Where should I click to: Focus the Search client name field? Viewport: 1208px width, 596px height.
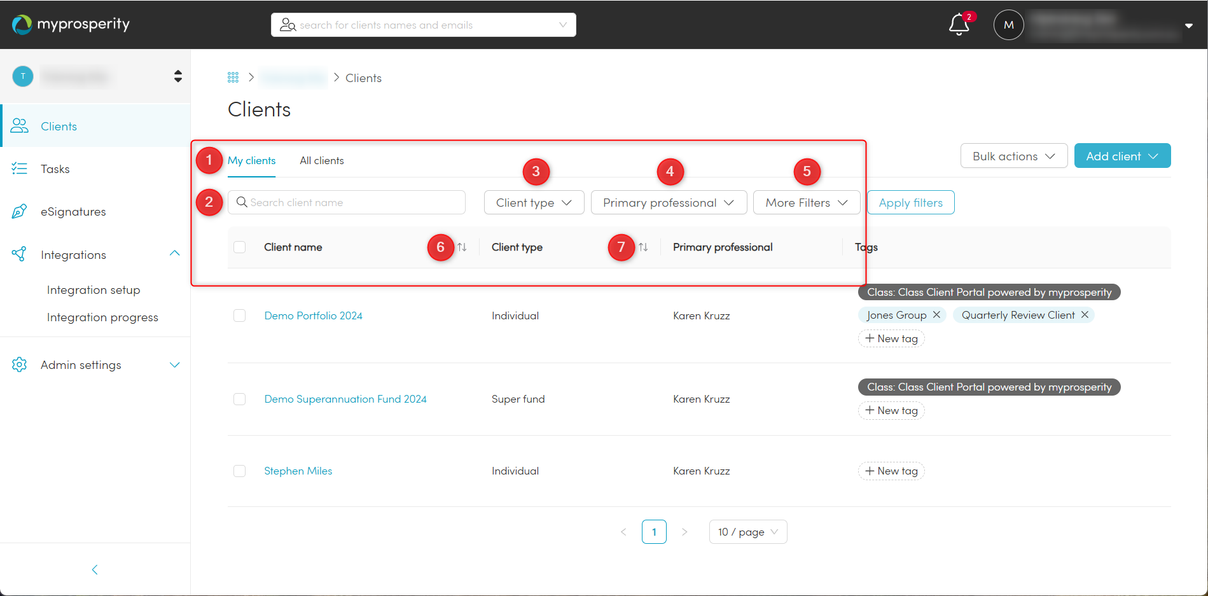pyautogui.click(x=347, y=202)
